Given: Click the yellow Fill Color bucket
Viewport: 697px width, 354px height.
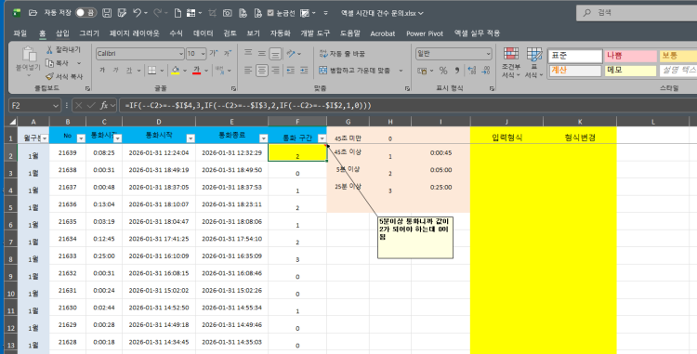Looking at the screenshot, I should (175, 71).
